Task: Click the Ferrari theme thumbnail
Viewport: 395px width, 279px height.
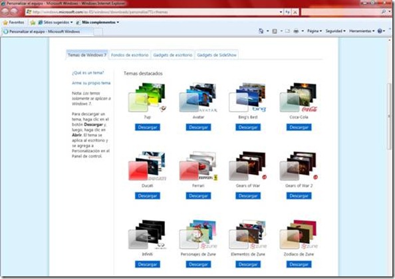Action: [198, 166]
